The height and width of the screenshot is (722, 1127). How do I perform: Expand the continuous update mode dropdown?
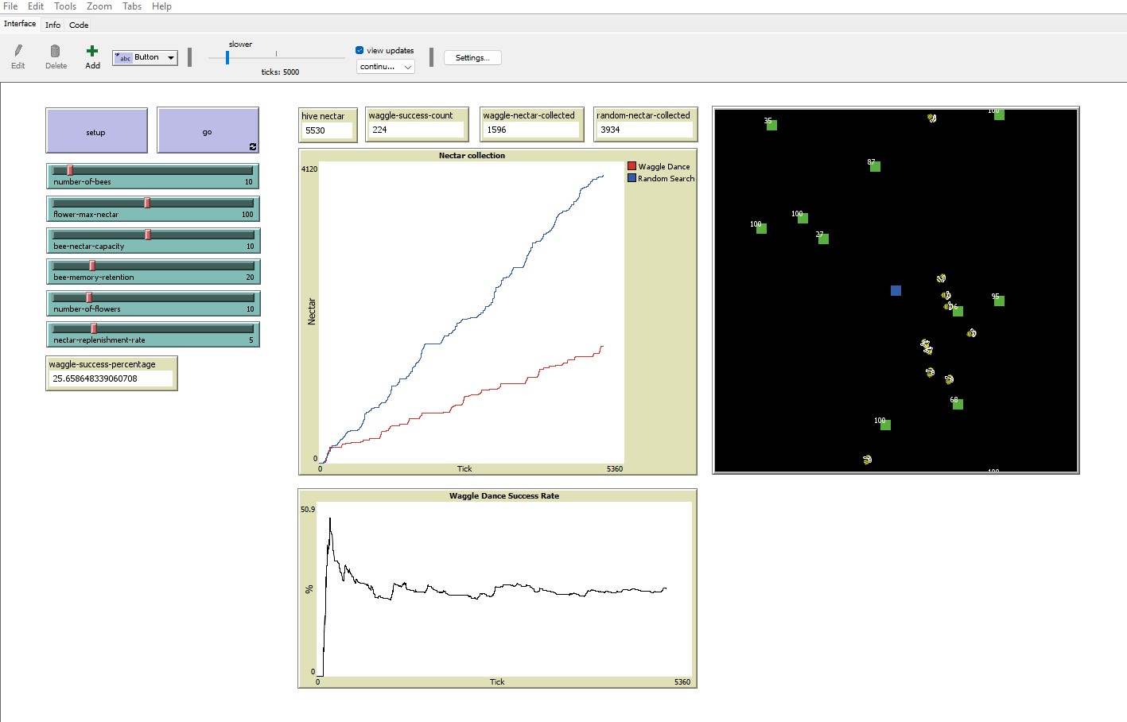[x=386, y=67]
